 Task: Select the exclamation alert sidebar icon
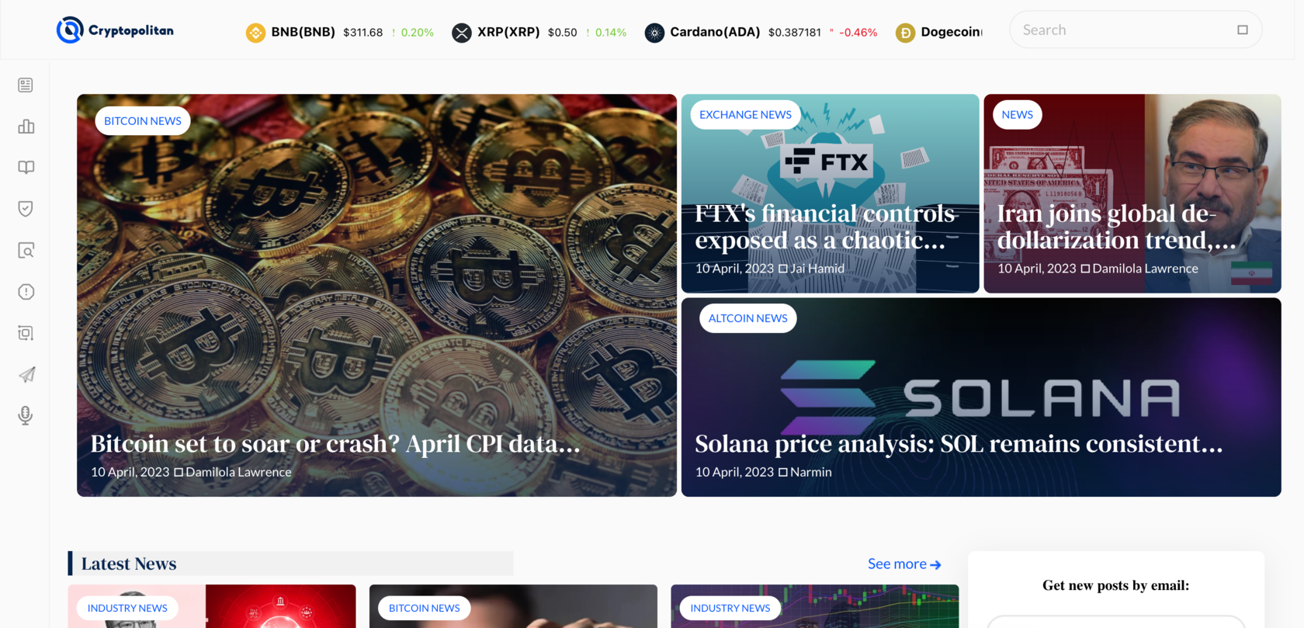tap(26, 292)
